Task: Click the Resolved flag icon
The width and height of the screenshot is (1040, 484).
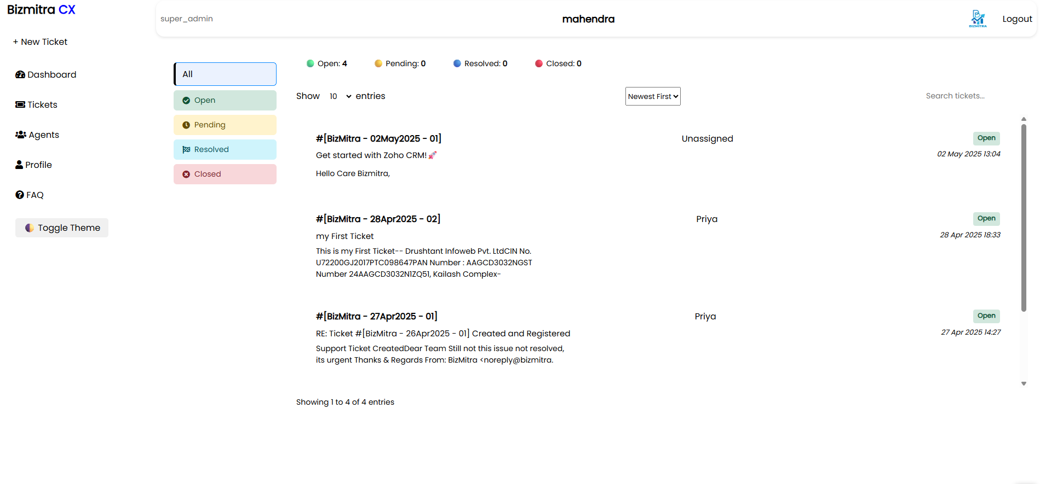Action: (x=186, y=150)
